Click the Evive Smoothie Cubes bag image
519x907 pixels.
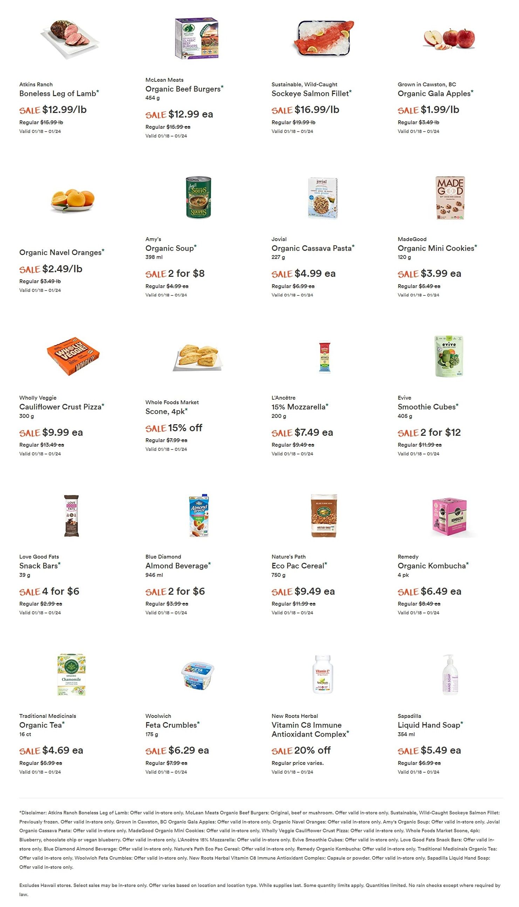(x=449, y=356)
